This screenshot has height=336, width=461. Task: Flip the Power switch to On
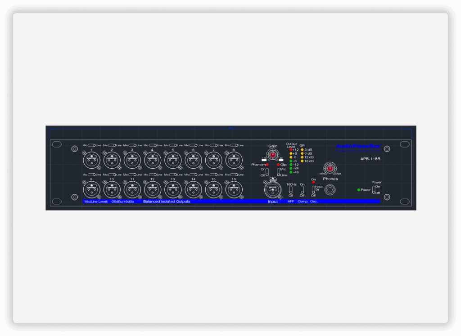pos(374,188)
